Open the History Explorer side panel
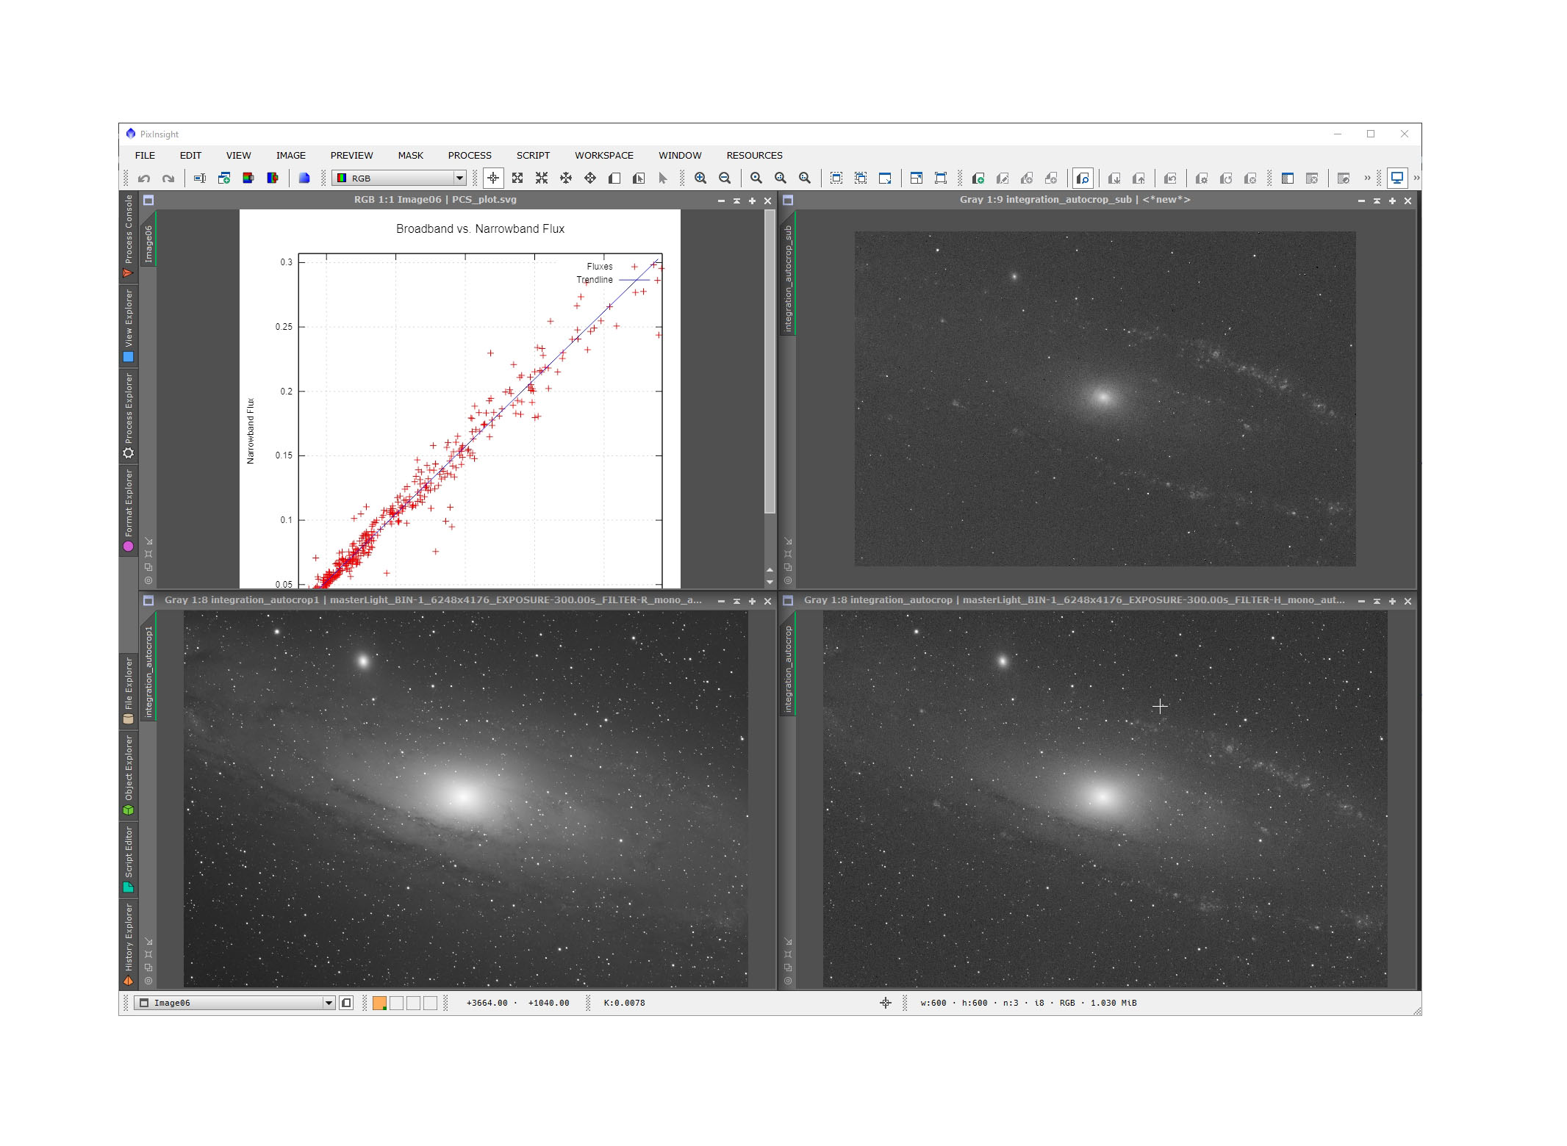Image resolution: width=1567 pixels, height=1146 pixels. click(129, 943)
